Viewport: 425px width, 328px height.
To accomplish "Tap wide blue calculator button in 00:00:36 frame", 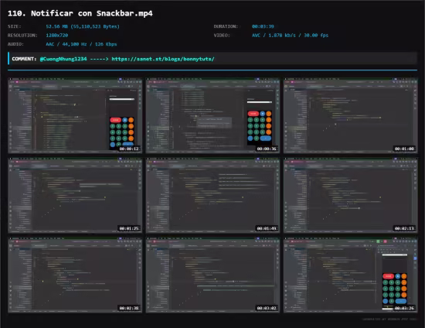I will click(x=266, y=138).
